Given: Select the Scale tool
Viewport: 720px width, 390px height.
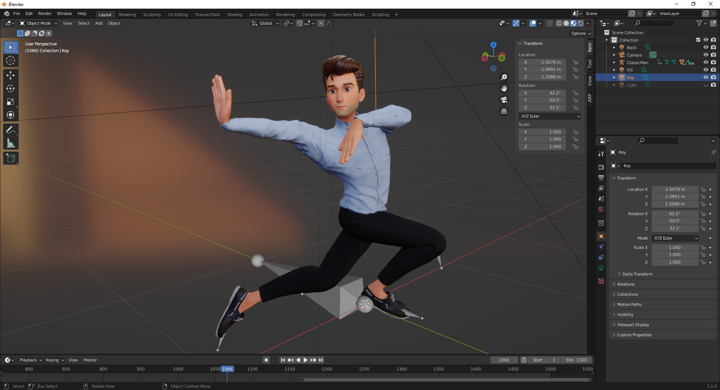Looking at the screenshot, I should (10, 102).
